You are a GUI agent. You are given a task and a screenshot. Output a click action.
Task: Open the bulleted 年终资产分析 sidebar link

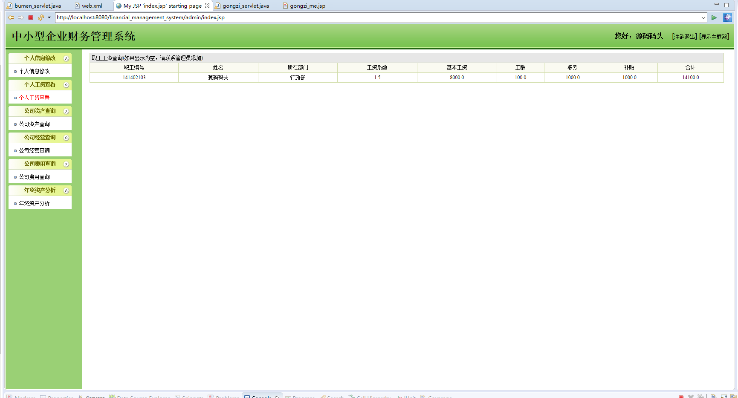[34, 203]
